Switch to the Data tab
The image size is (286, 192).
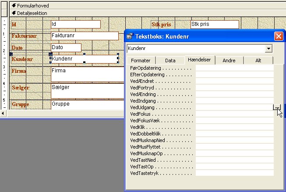(x=170, y=60)
